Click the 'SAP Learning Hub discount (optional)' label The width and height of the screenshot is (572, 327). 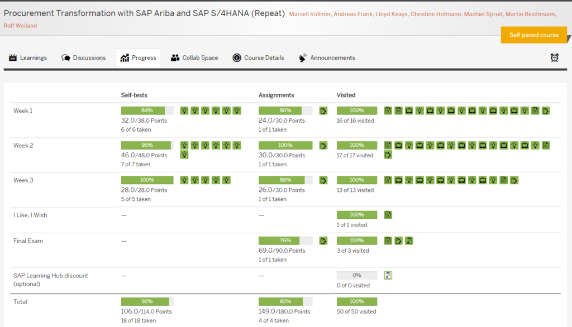coord(51,280)
